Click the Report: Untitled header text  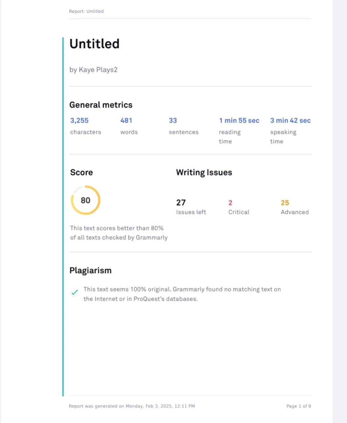86,11
